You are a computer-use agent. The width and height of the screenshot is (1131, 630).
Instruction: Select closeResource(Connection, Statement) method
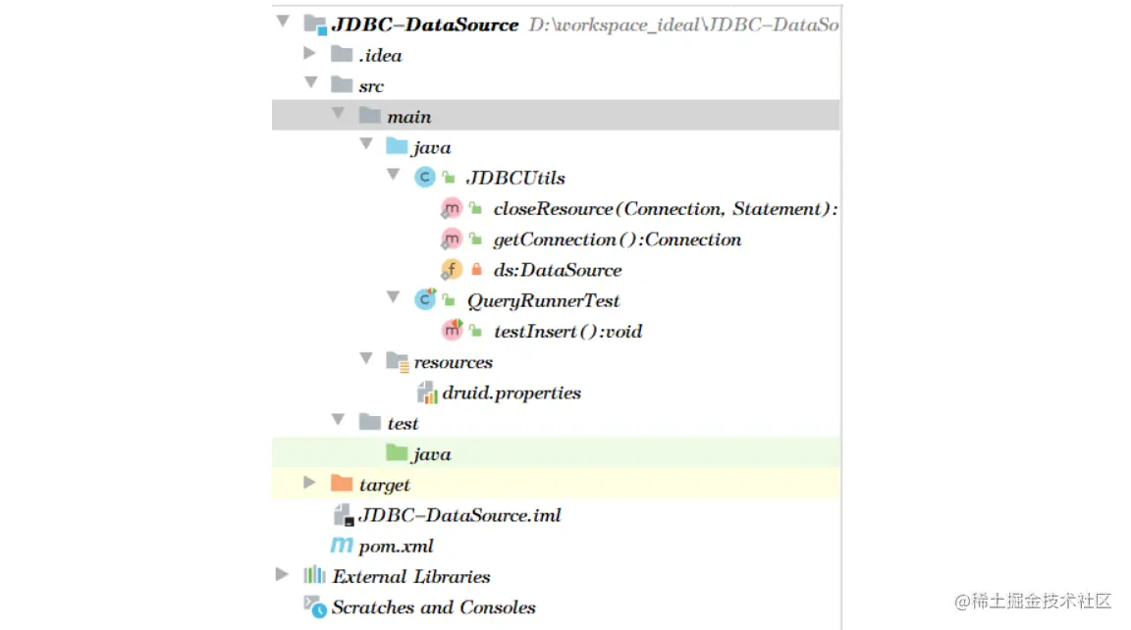click(x=666, y=209)
